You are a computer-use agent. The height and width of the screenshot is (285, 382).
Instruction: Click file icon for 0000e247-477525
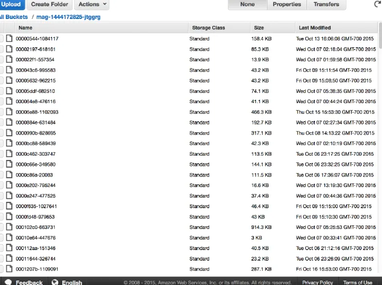(9, 196)
